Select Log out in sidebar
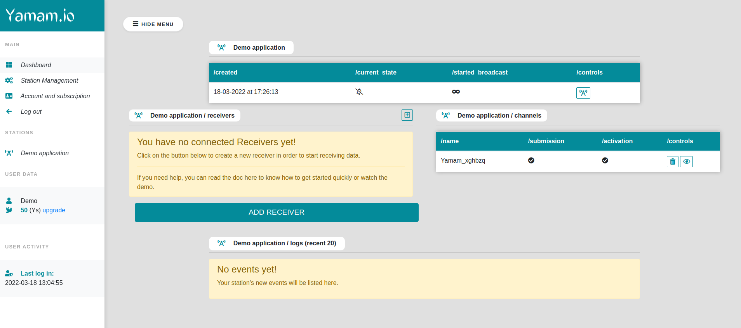 (52, 111)
